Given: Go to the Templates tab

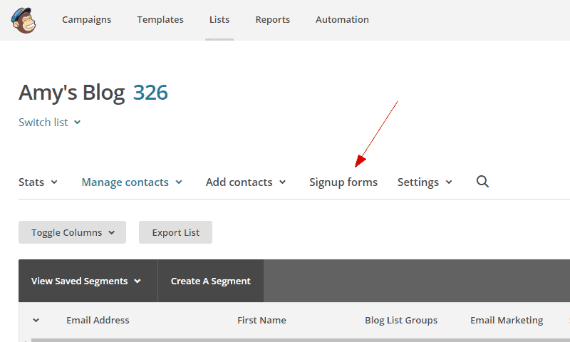Looking at the screenshot, I should [x=160, y=20].
